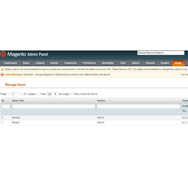This screenshot has width=188, height=177.
Task: Select the highlighted News menu
Action: click(x=178, y=63)
